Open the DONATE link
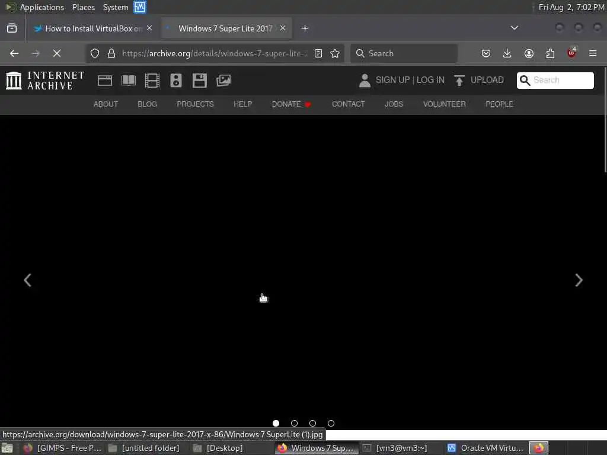The image size is (607, 455). point(291,104)
